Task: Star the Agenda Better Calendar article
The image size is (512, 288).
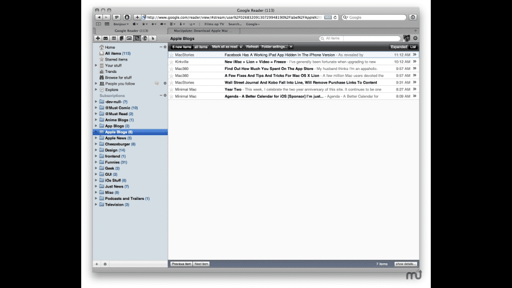Action: click(171, 96)
